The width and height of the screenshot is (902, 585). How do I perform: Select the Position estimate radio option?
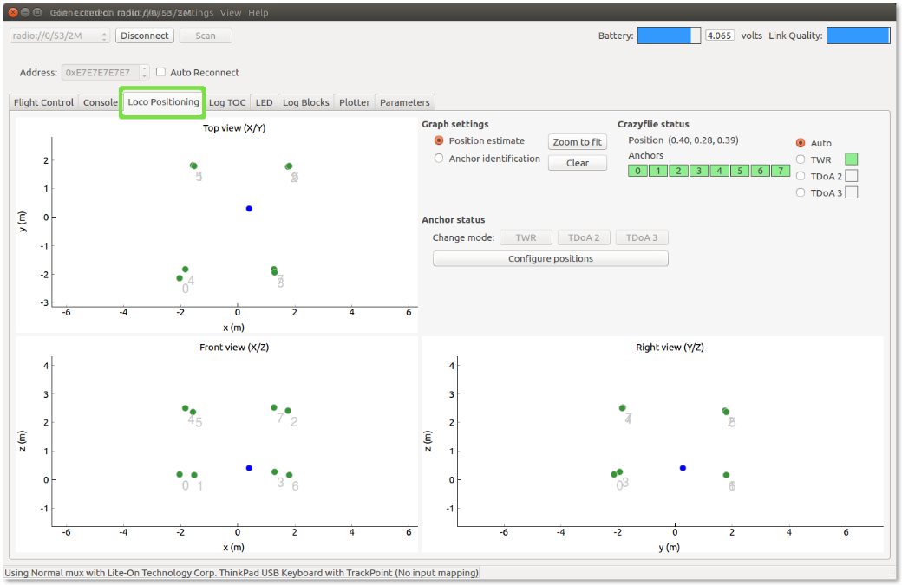pyautogui.click(x=439, y=140)
